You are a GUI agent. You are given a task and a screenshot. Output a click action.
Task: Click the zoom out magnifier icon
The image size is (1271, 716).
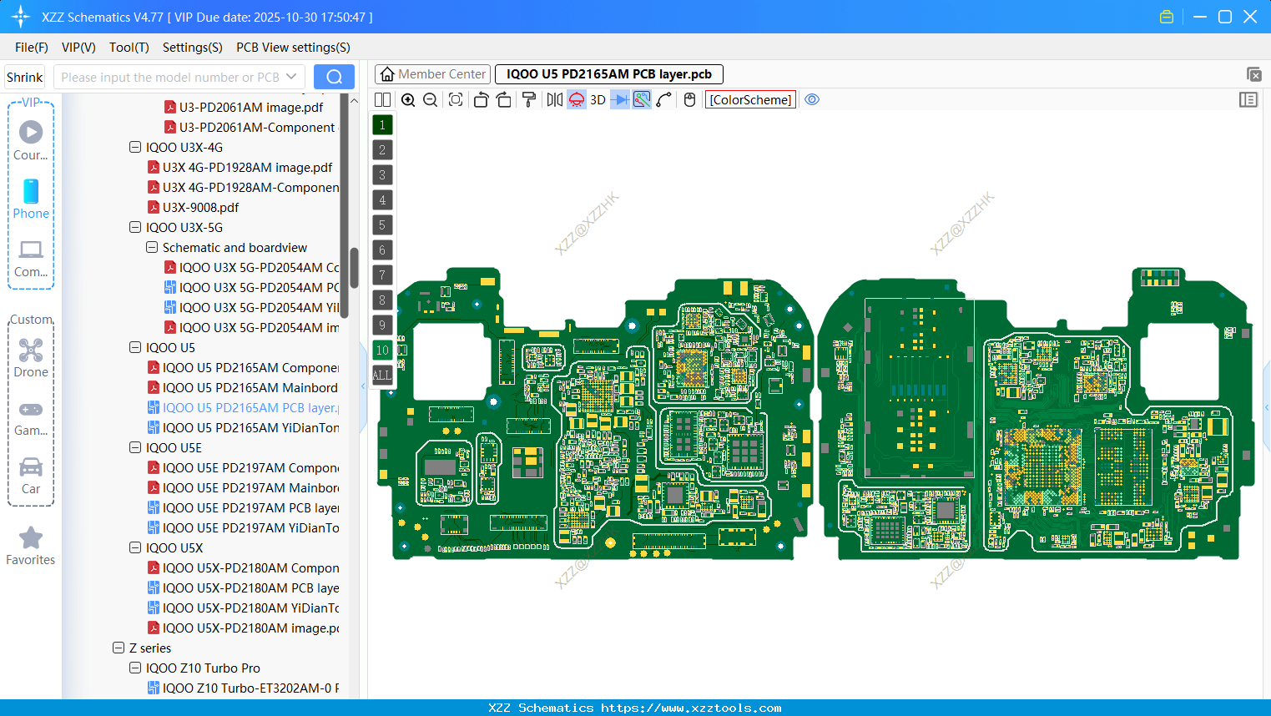pos(429,99)
